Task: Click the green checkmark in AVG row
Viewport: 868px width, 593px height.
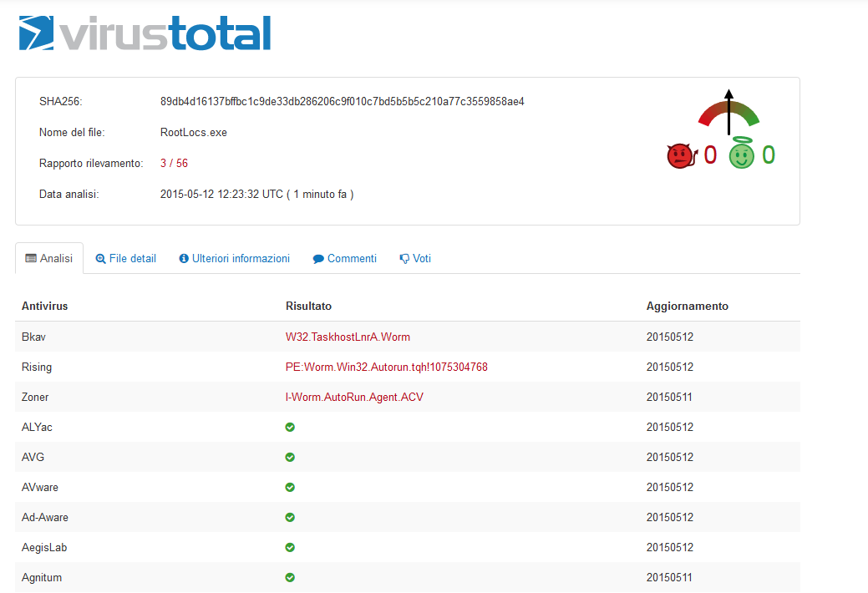Action: coord(290,457)
